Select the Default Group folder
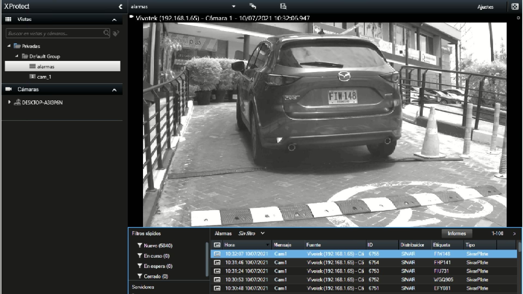Image resolution: width=523 pixels, height=294 pixels. click(41, 56)
